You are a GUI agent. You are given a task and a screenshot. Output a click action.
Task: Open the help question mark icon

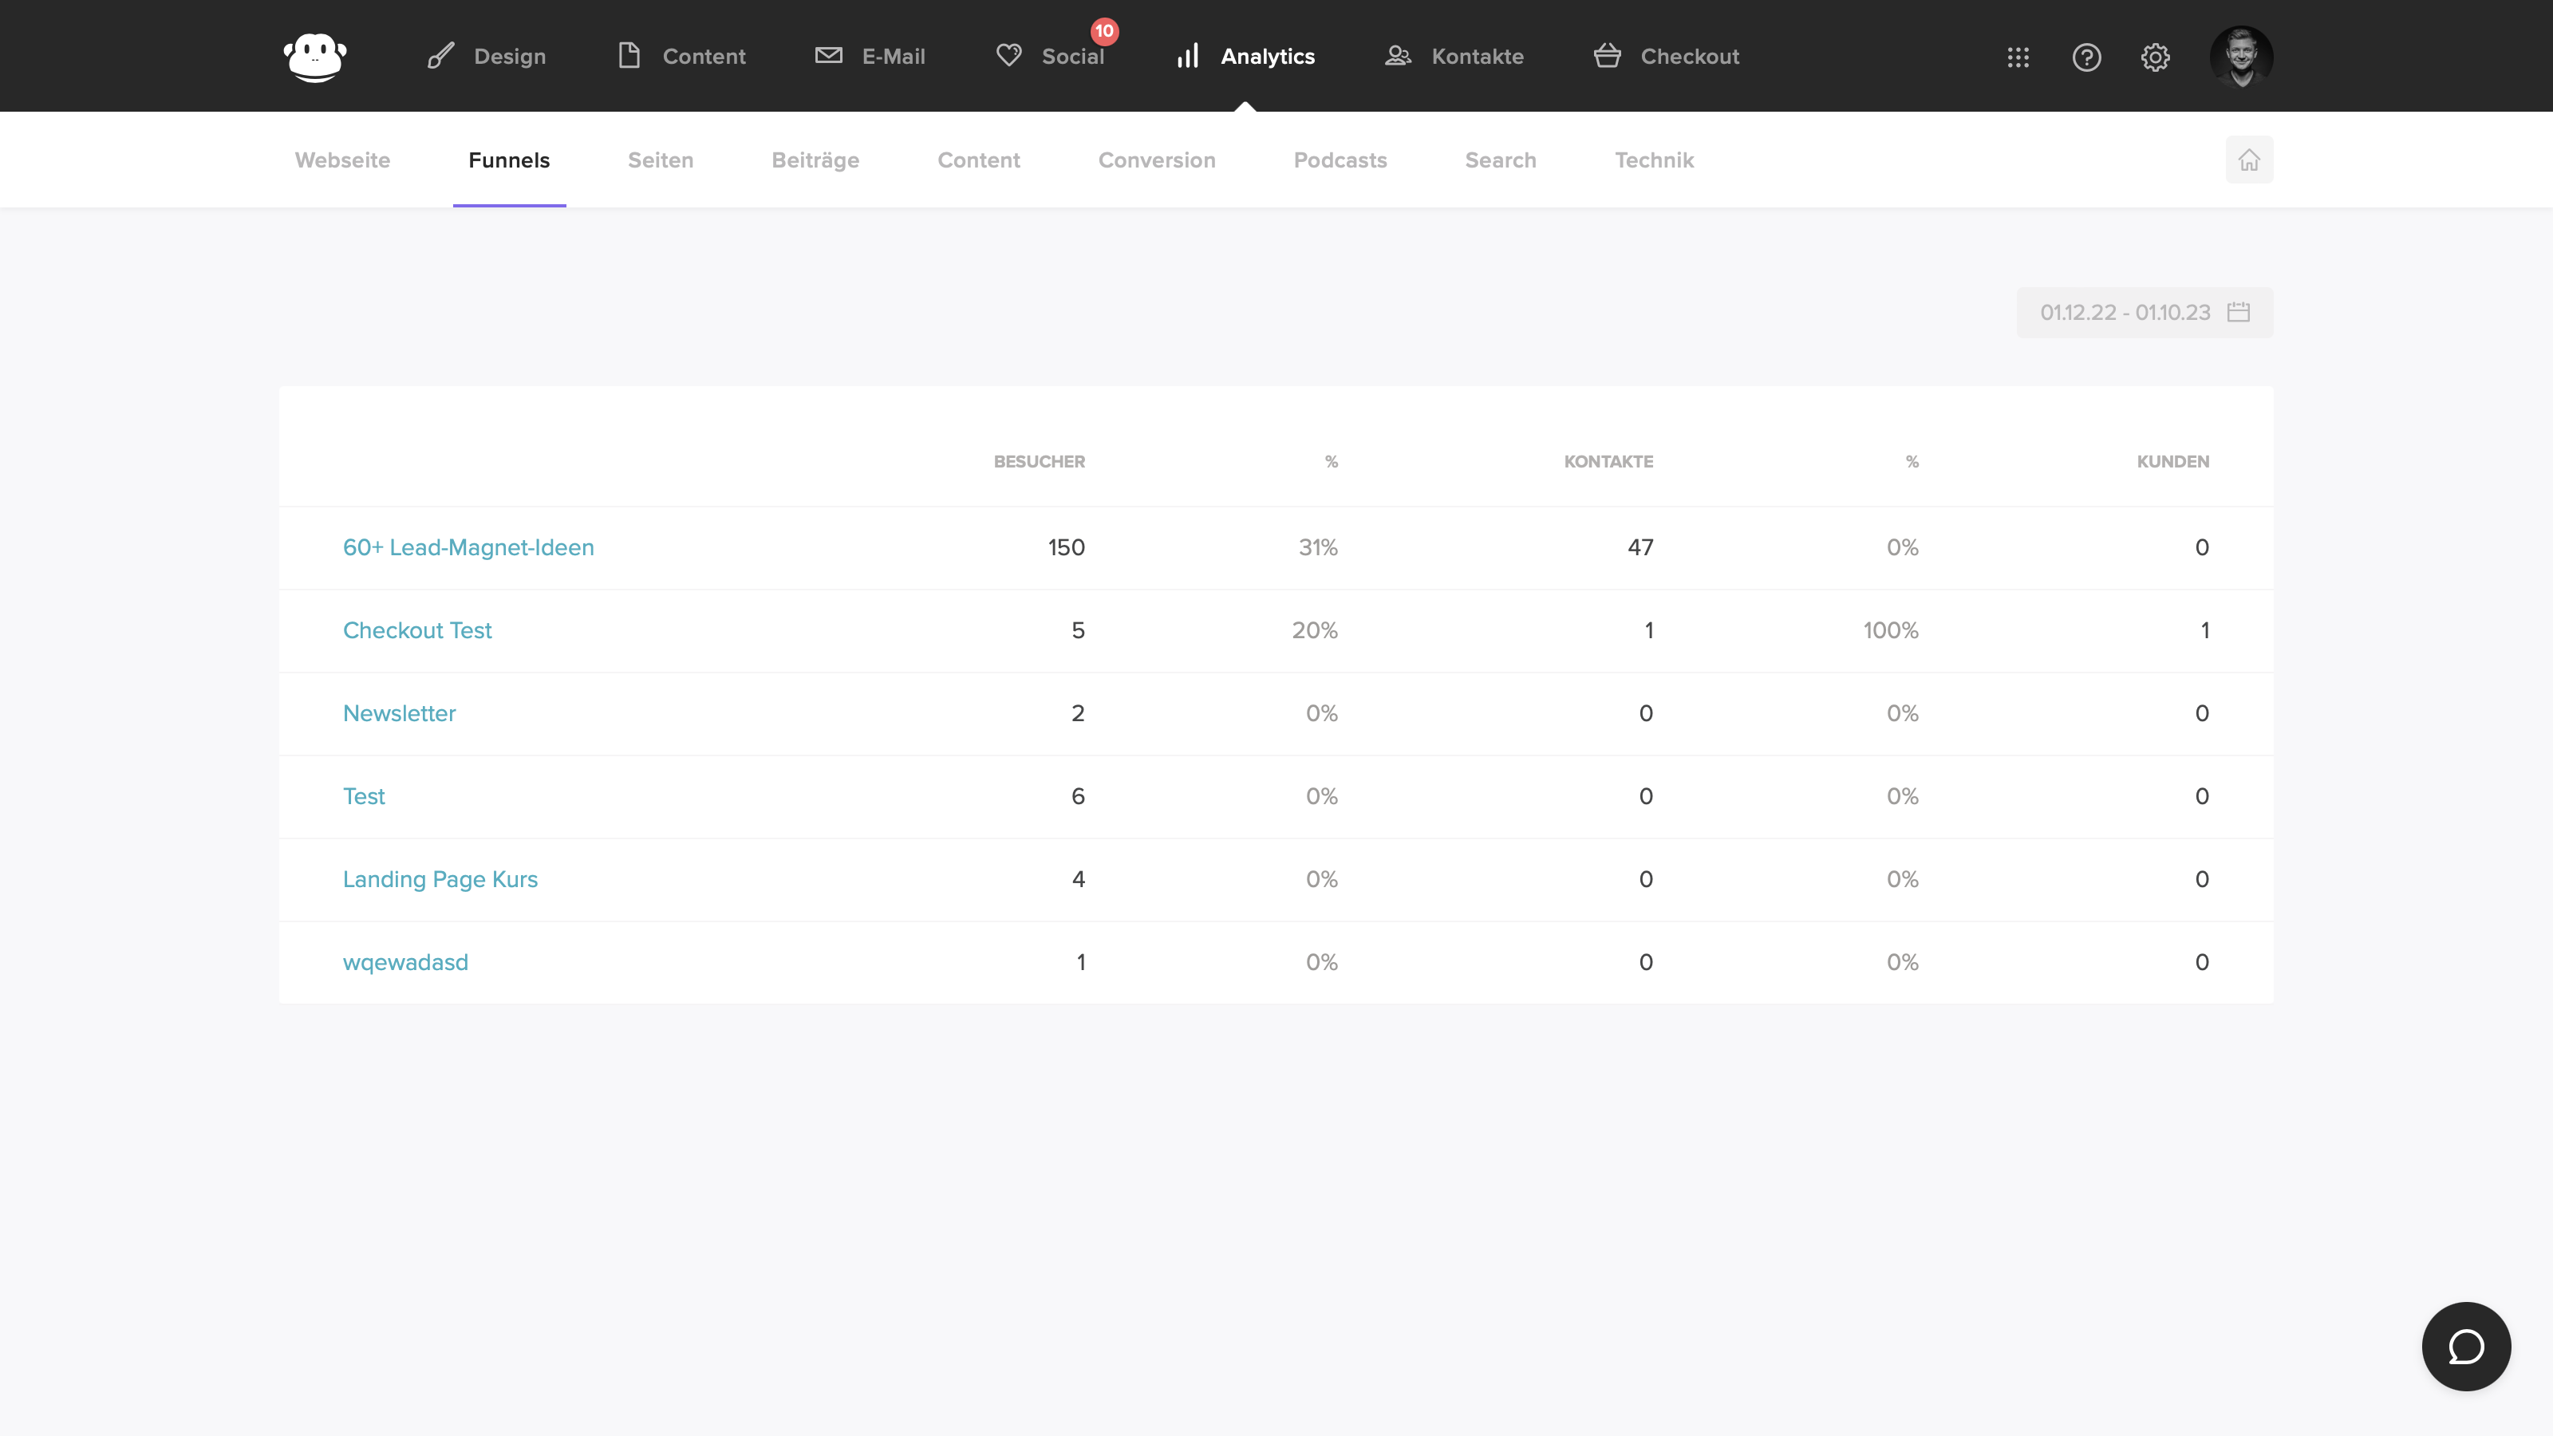tap(2087, 57)
